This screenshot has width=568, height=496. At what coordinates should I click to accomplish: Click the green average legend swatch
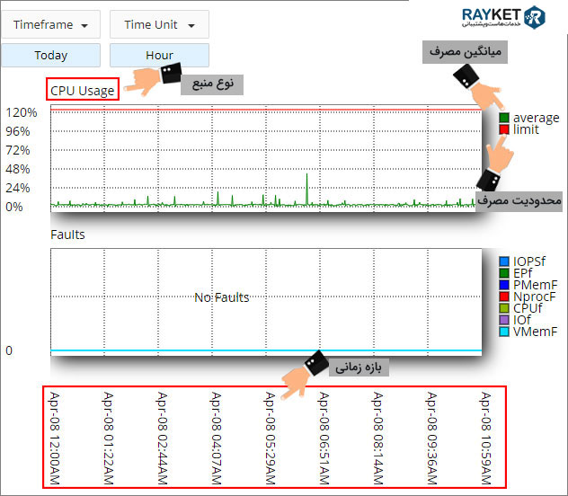(504, 118)
